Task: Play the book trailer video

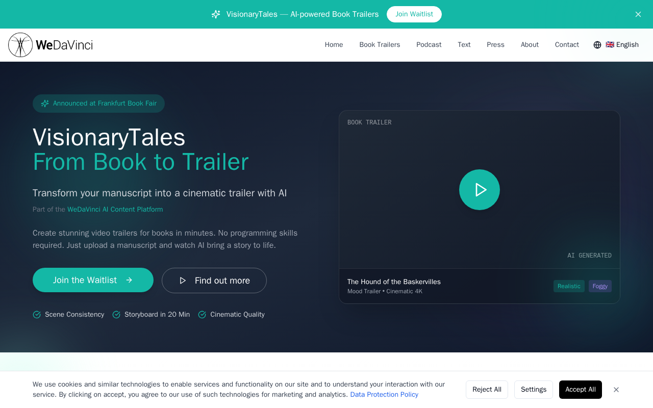Action: tap(480, 190)
